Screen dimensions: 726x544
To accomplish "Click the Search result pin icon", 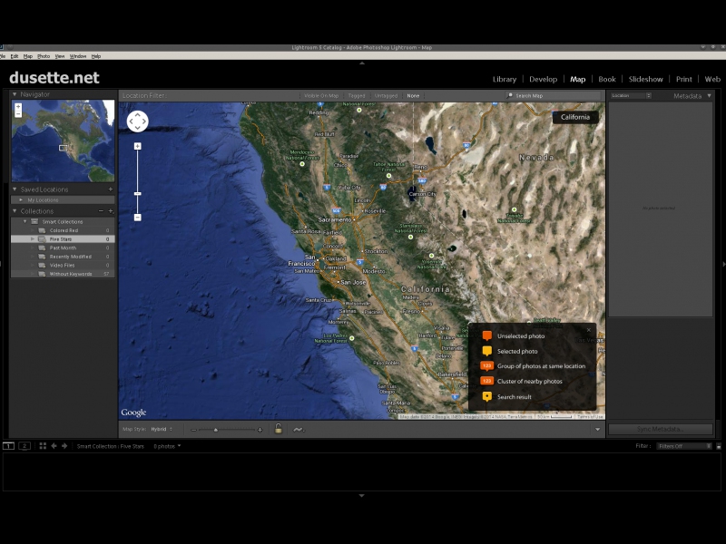I will tap(486, 397).
